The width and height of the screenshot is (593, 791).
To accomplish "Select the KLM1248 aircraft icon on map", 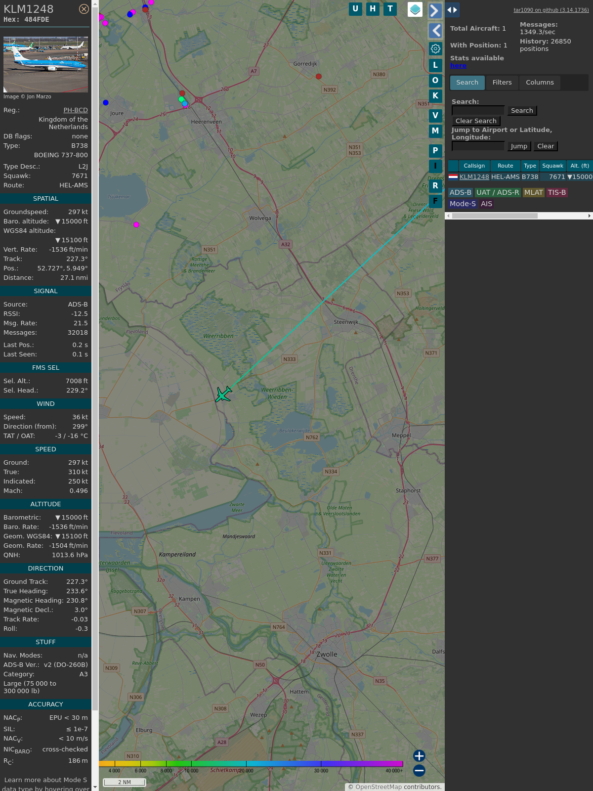I will point(223,395).
